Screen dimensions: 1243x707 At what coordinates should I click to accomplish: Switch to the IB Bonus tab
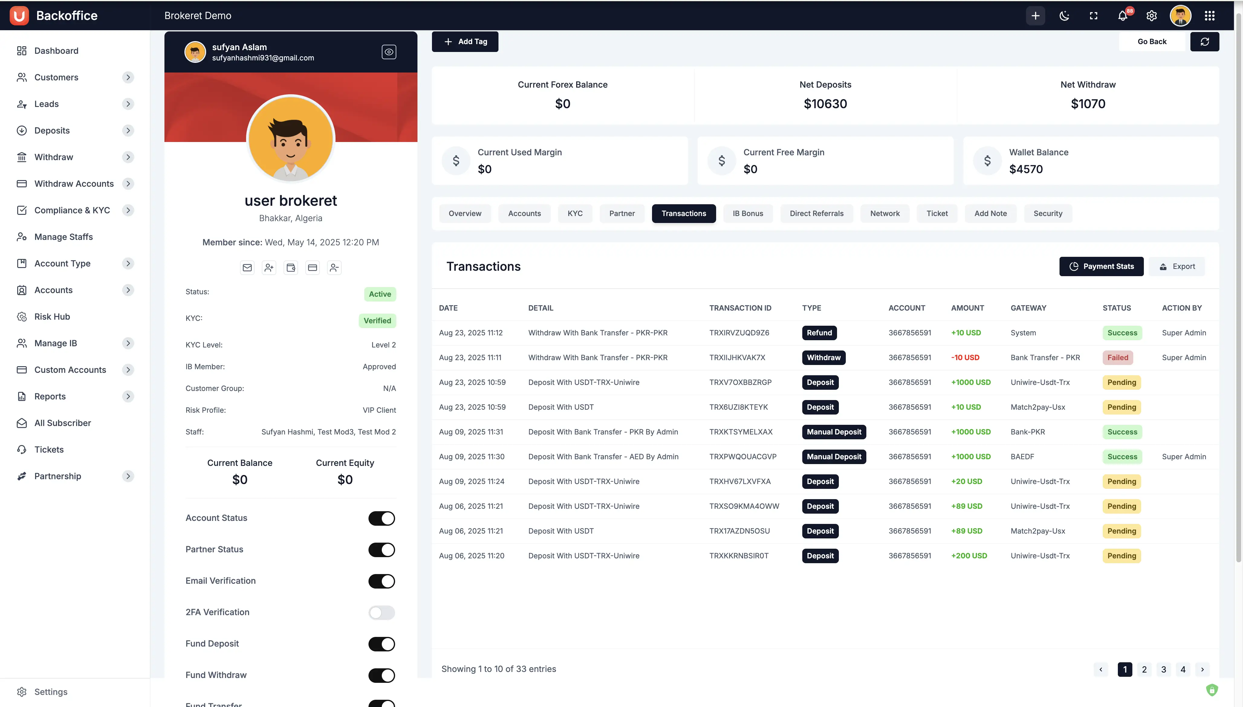coord(748,213)
